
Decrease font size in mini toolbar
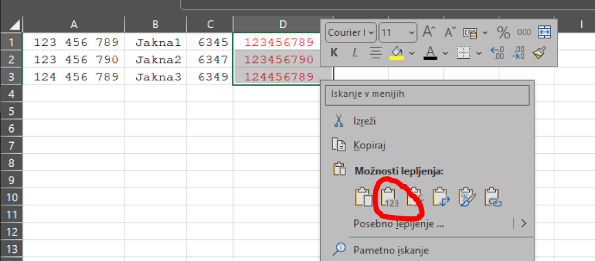coord(451,32)
